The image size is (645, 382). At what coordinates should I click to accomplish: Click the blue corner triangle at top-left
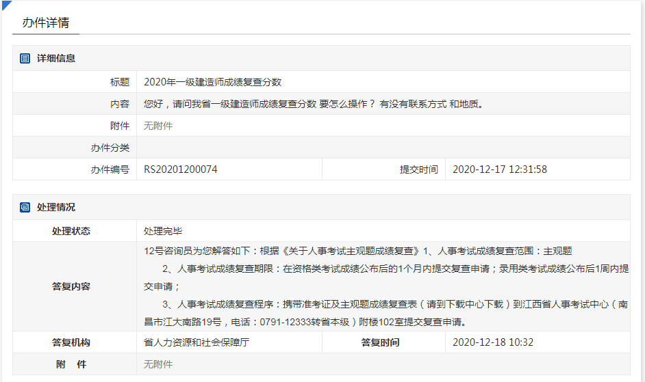(5, 5)
